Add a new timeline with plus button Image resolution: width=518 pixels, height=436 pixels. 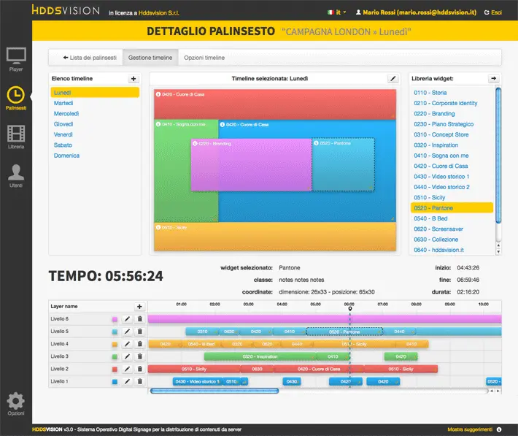click(x=134, y=79)
